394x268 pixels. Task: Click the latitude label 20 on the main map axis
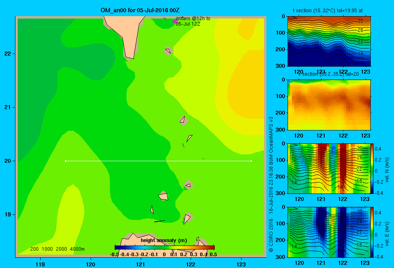pyautogui.click(x=8, y=161)
